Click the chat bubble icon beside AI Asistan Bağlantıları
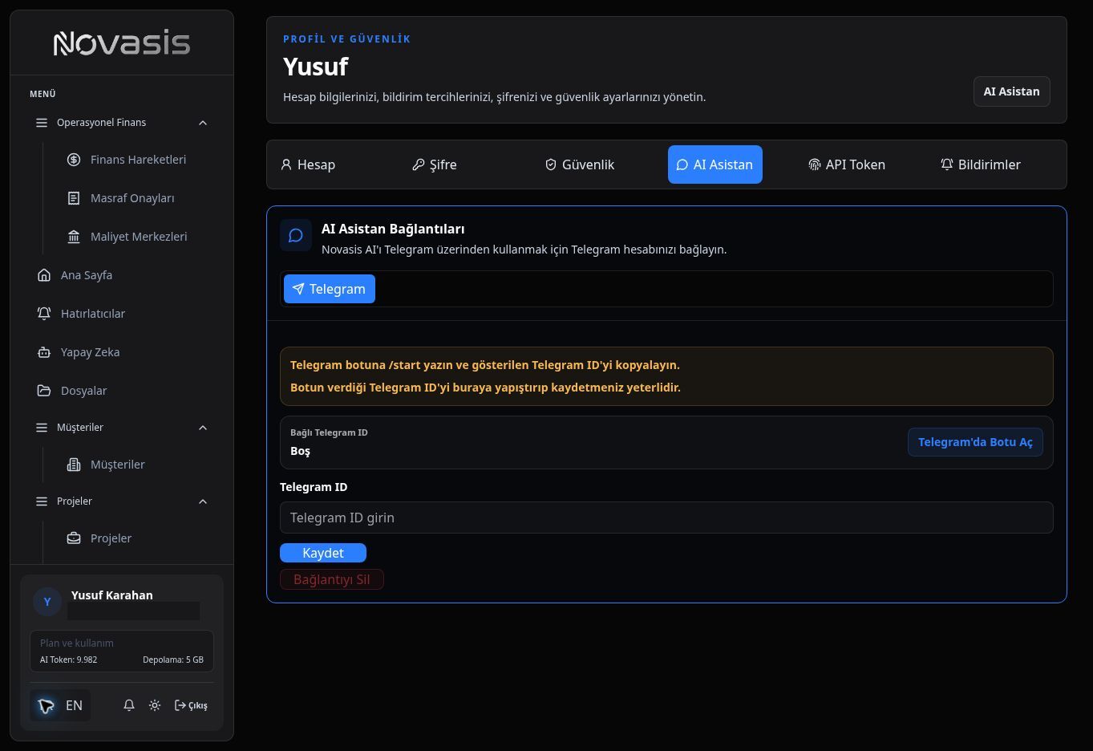The height and width of the screenshot is (751, 1093). tap(296, 236)
